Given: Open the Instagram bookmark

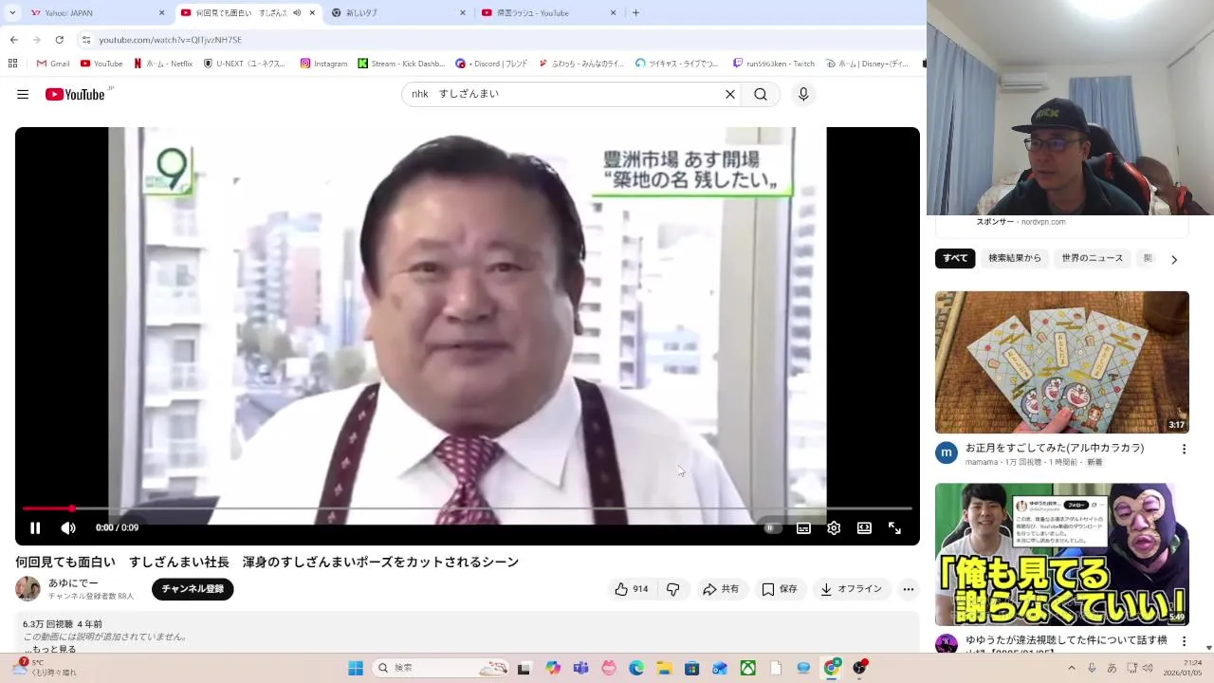Looking at the screenshot, I should [323, 64].
